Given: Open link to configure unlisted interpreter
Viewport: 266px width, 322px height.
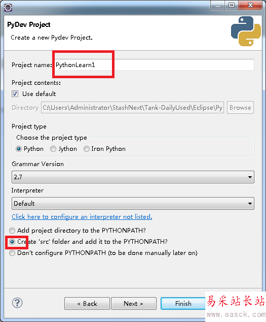Looking at the screenshot, I should coord(82,217).
